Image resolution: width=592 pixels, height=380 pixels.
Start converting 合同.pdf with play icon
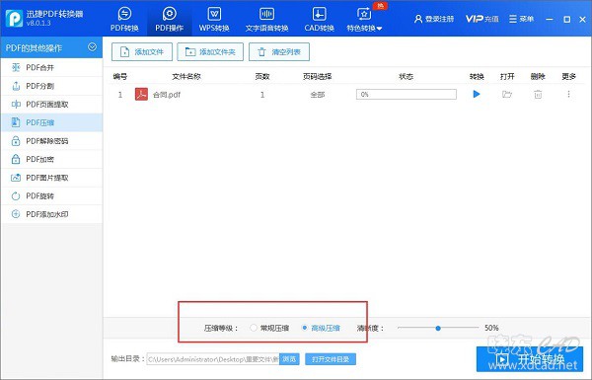click(477, 94)
